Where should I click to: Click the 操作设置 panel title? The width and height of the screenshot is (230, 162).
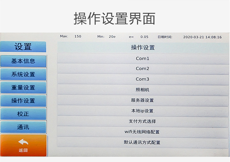pyautogui.click(x=143, y=47)
